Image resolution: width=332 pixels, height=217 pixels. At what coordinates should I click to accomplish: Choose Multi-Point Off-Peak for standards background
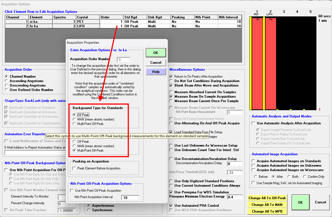(74, 124)
